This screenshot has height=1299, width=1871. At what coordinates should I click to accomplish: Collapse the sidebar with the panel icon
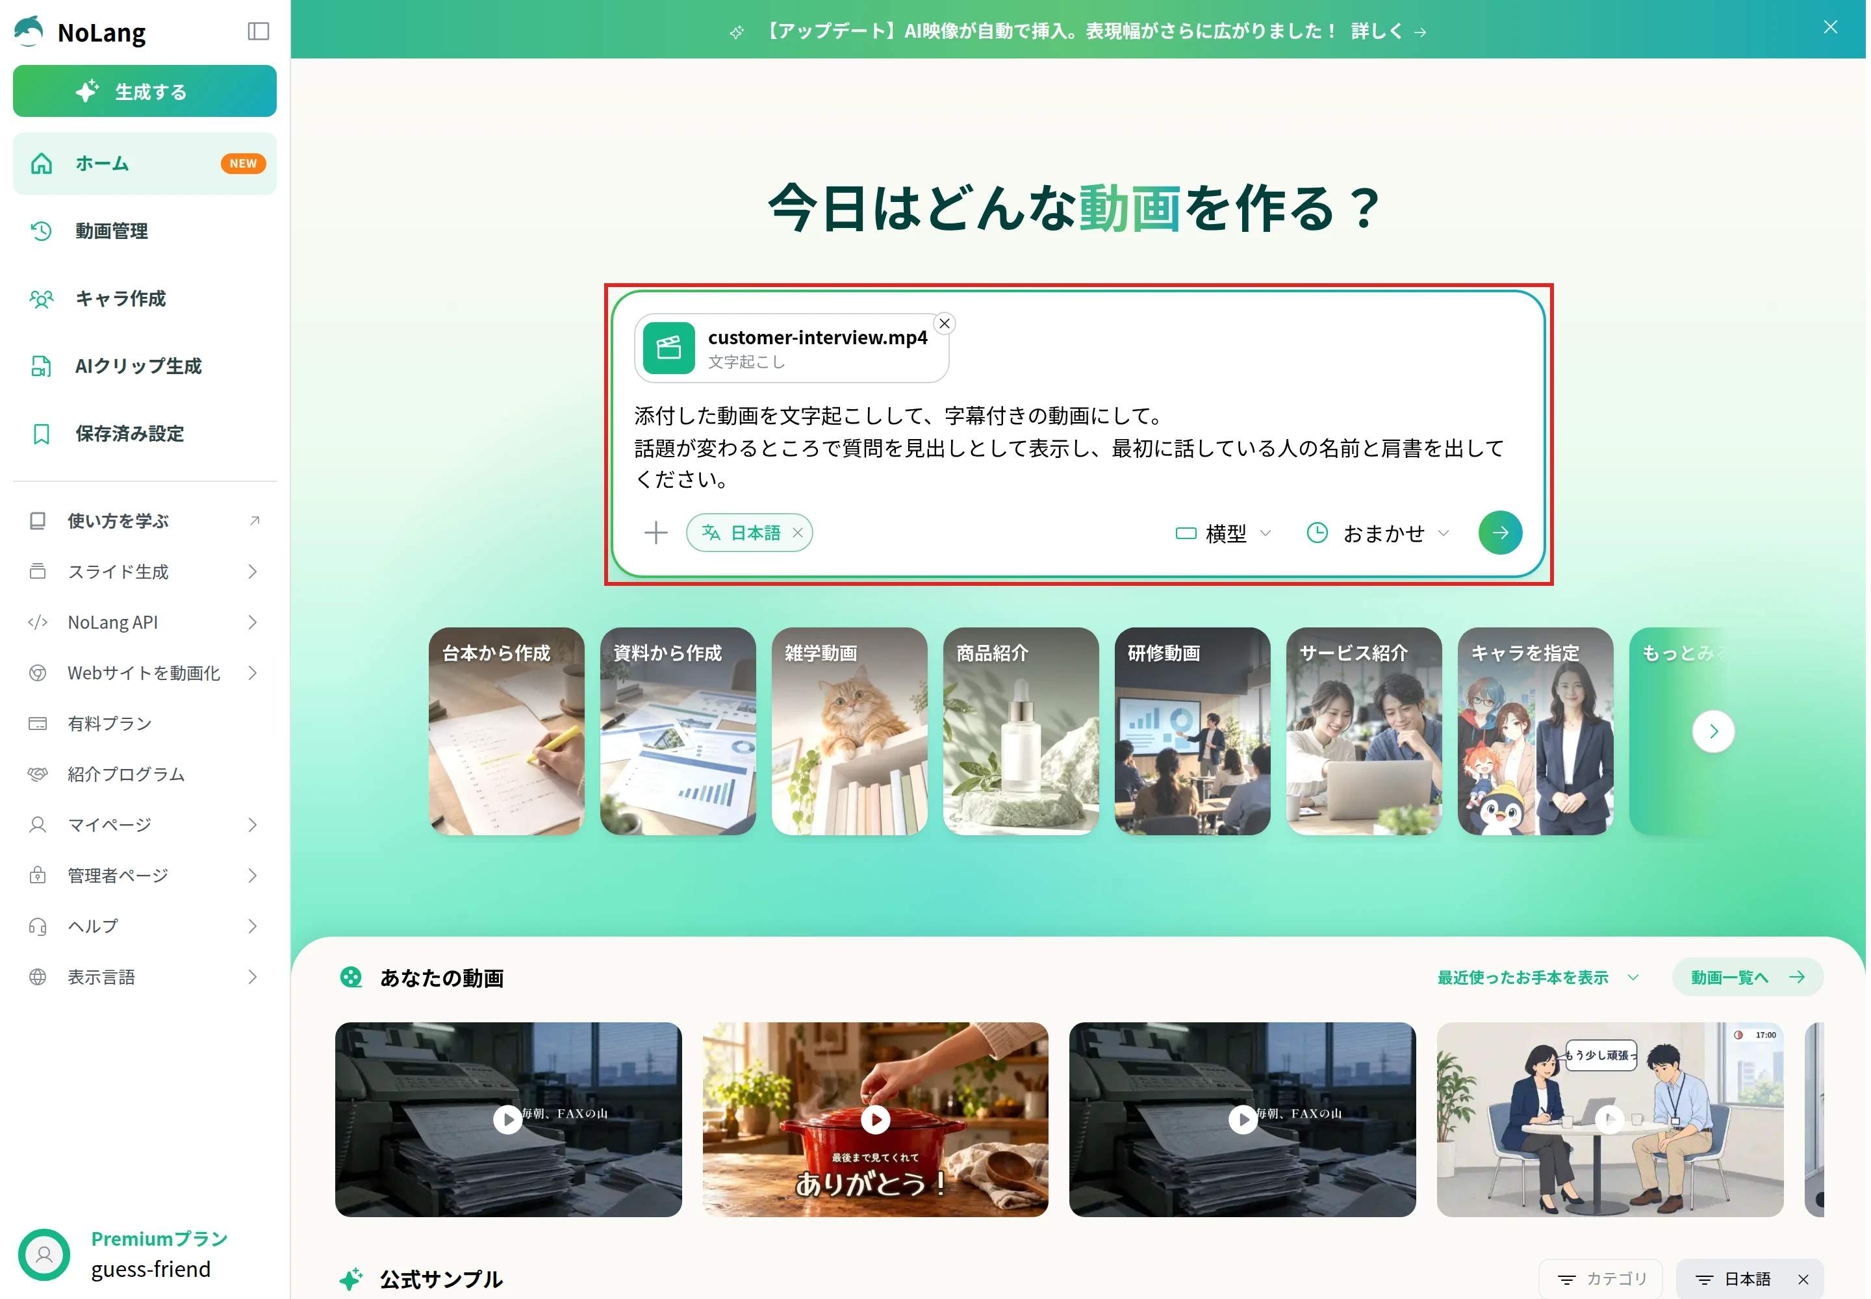(258, 31)
